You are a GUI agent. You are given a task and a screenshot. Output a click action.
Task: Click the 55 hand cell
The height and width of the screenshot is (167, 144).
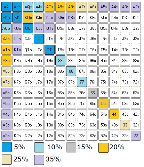click(x=103, y=103)
